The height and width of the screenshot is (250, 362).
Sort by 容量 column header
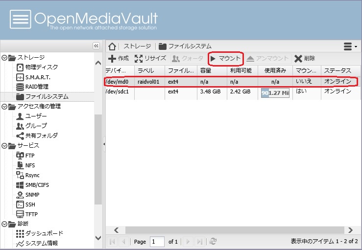point(212,70)
